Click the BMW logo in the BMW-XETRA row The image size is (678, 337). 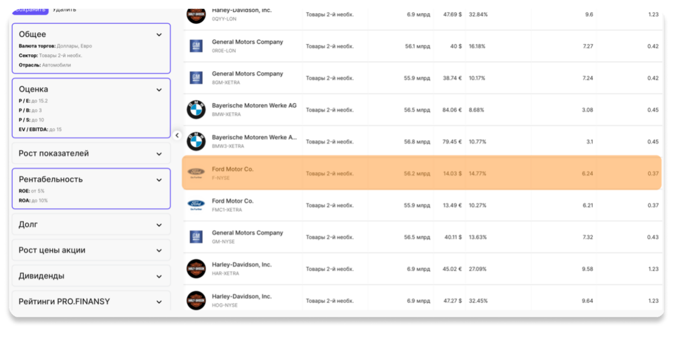point(196,110)
